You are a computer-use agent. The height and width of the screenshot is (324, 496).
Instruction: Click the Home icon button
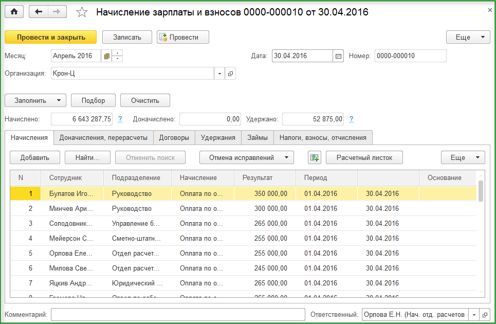pyautogui.click(x=14, y=12)
